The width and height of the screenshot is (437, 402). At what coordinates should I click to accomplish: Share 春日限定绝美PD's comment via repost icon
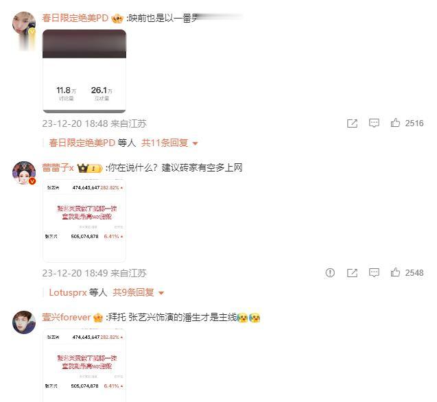(352, 123)
